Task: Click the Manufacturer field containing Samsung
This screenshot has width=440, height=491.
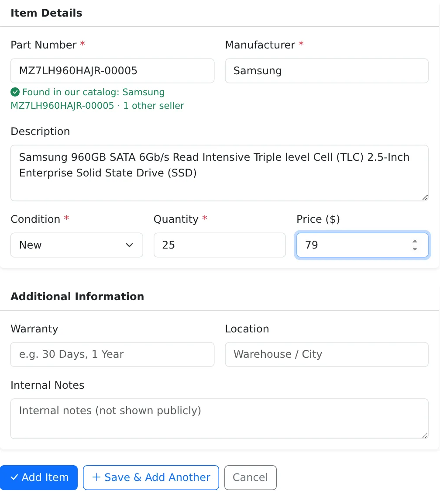Action: point(327,71)
